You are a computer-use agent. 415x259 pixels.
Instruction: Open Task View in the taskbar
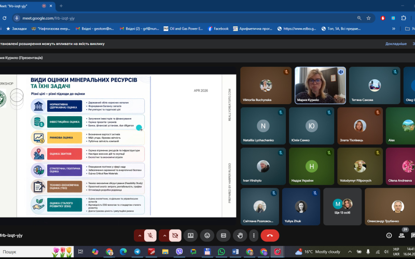80,252
